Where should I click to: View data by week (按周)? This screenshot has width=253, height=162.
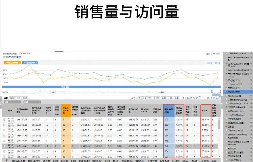click(x=18, y=98)
